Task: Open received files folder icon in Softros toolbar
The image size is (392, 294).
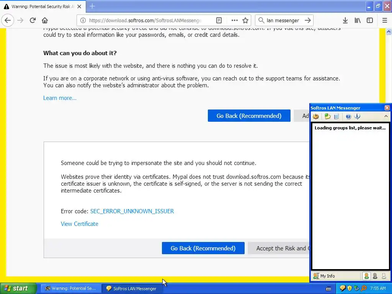Action: [328, 116]
